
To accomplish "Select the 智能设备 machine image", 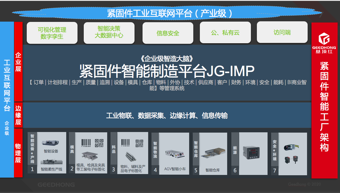I will point(50,143).
